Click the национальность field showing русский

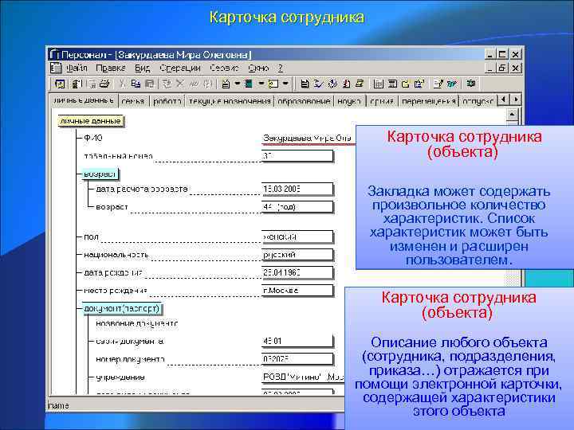tap(297, 255)
